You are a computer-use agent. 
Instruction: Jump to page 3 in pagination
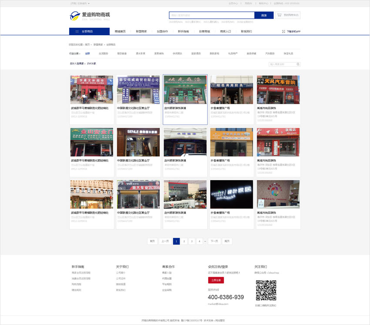click(x=192, y=241)
